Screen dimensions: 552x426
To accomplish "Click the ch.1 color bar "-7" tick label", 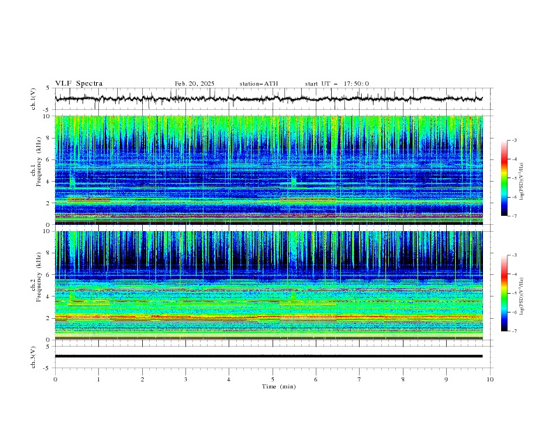I will coord(514,216).
